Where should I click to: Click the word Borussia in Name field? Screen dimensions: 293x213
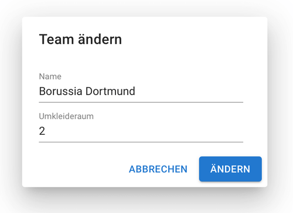coord(60,91)
